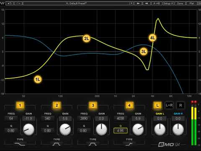Load the previous preset with left arrow
This screenshot has width=201, height=151.
(x=138, y=3)
